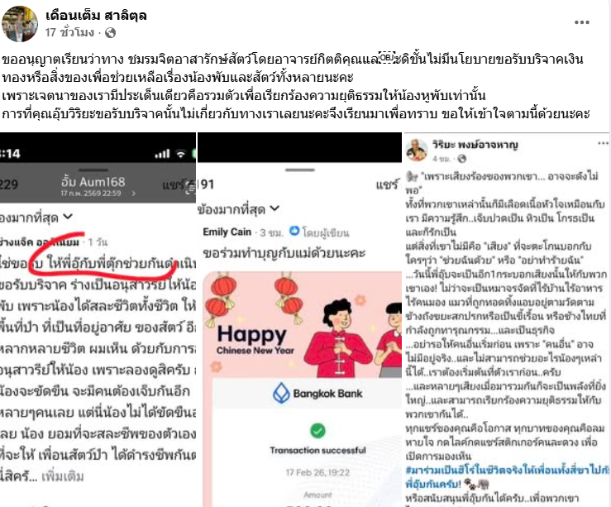Open the three-dot post options menu
This screenshot has height=507, width=611.
(582, 22)
